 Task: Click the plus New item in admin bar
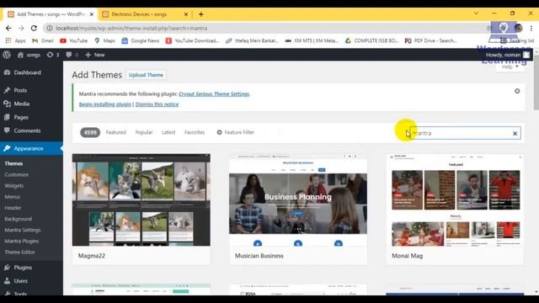pyautogui.click(x=95, y=55)
